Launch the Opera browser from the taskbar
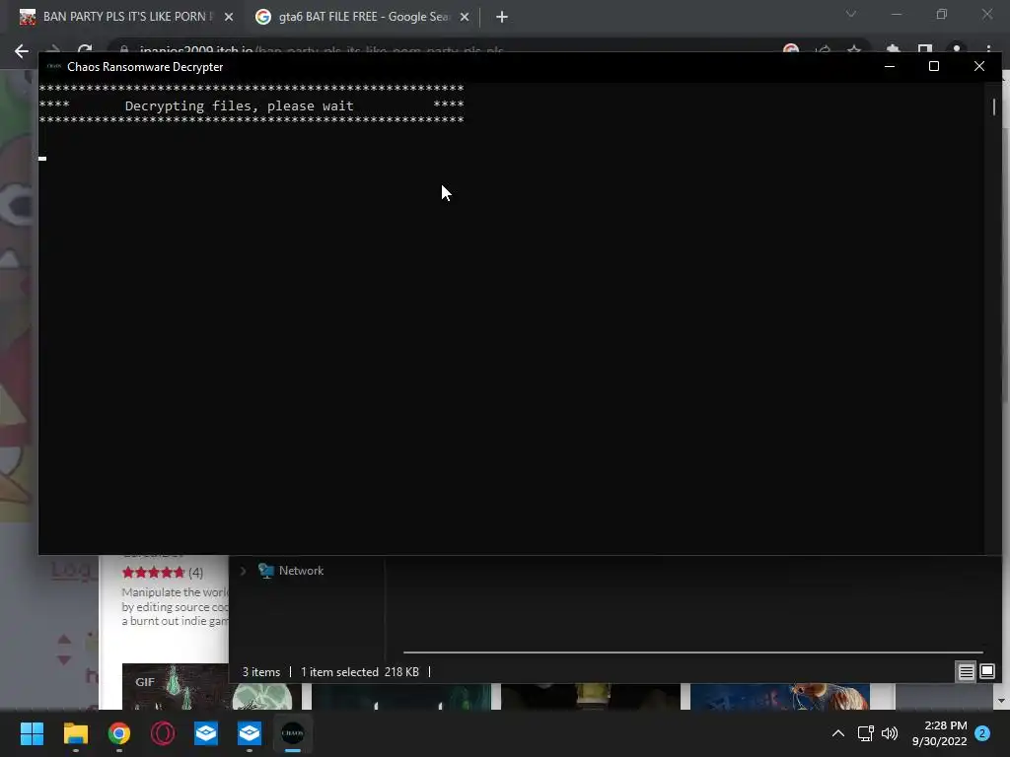This screenshot has width=1010, height=757. pyautogui.click(x=163, y=733)
